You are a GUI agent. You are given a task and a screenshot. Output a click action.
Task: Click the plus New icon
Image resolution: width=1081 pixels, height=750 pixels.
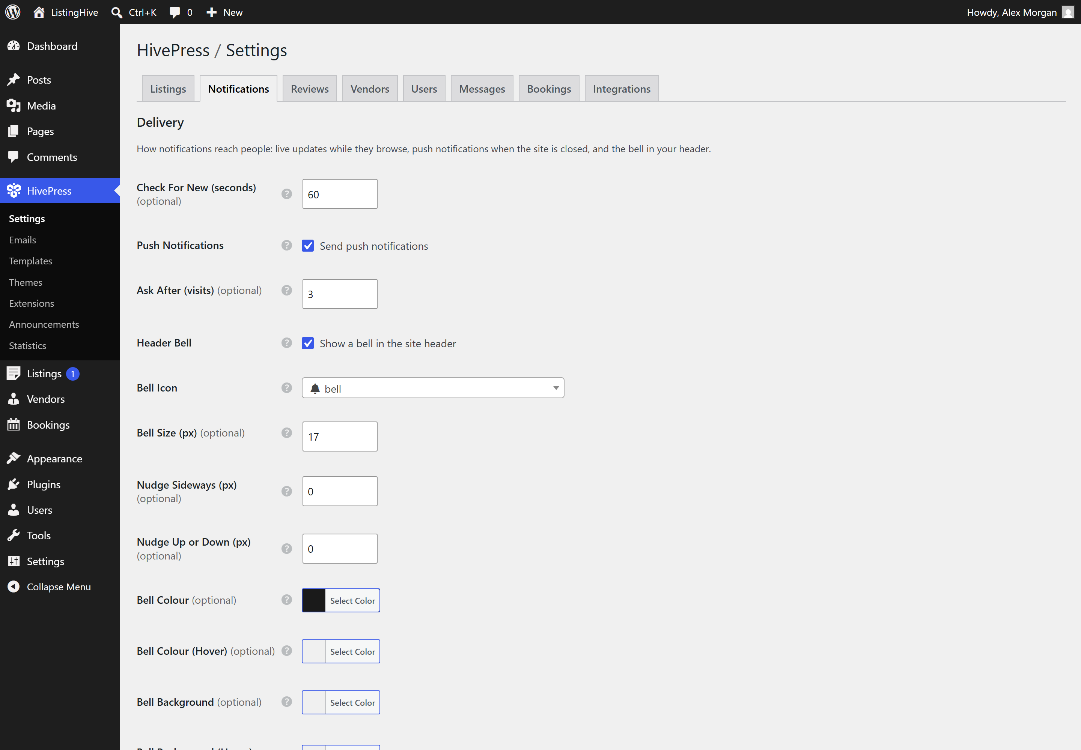[212, 12]
